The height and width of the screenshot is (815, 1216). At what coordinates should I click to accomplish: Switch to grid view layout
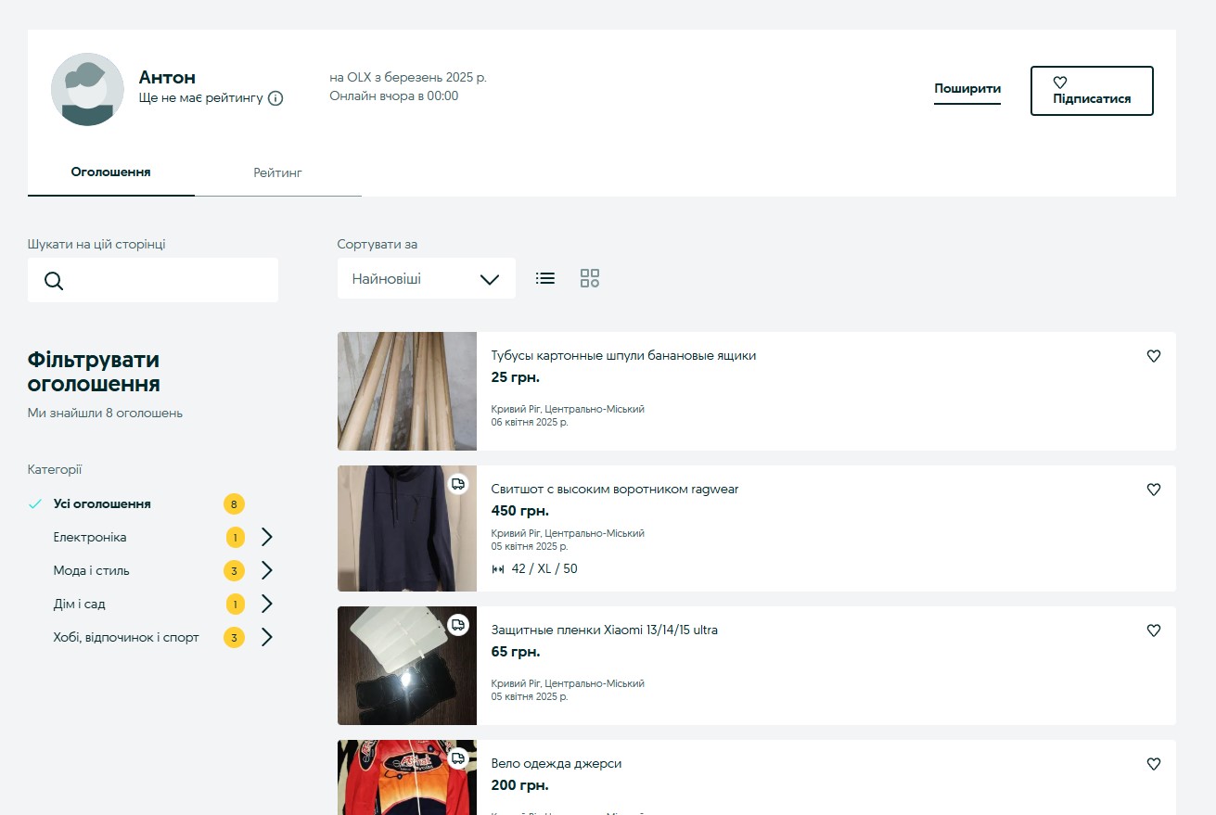coord(590,278)
